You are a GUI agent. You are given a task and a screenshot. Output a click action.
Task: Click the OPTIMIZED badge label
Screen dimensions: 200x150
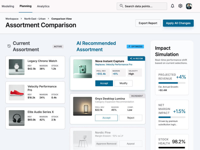(x=137, y=46)
